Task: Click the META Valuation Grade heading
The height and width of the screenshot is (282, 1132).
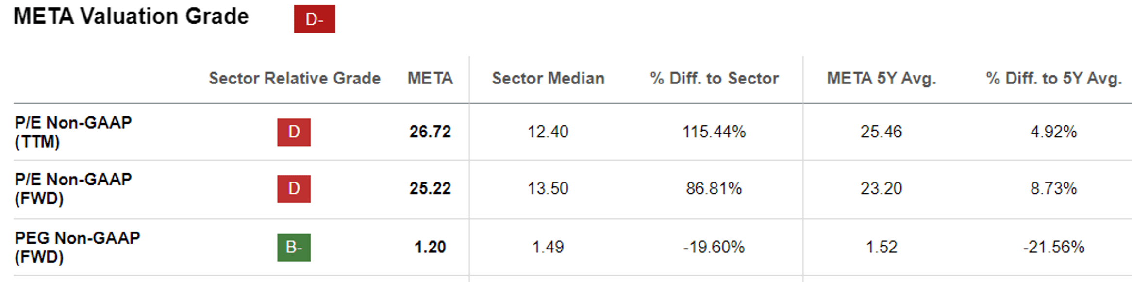Action: point(131,17)
